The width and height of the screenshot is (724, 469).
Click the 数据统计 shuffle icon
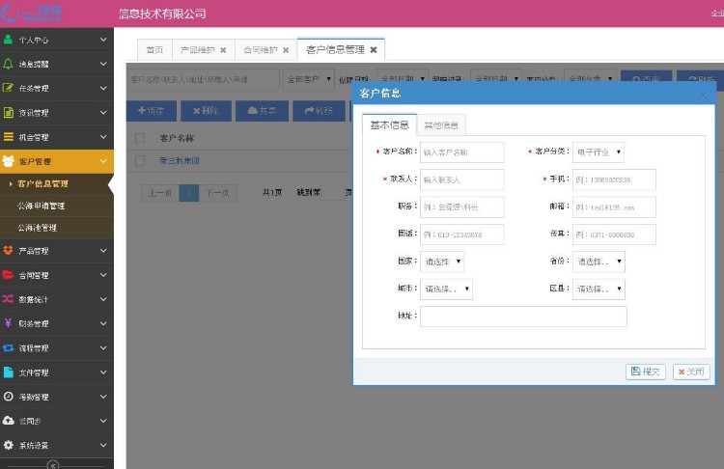[8, 299]
